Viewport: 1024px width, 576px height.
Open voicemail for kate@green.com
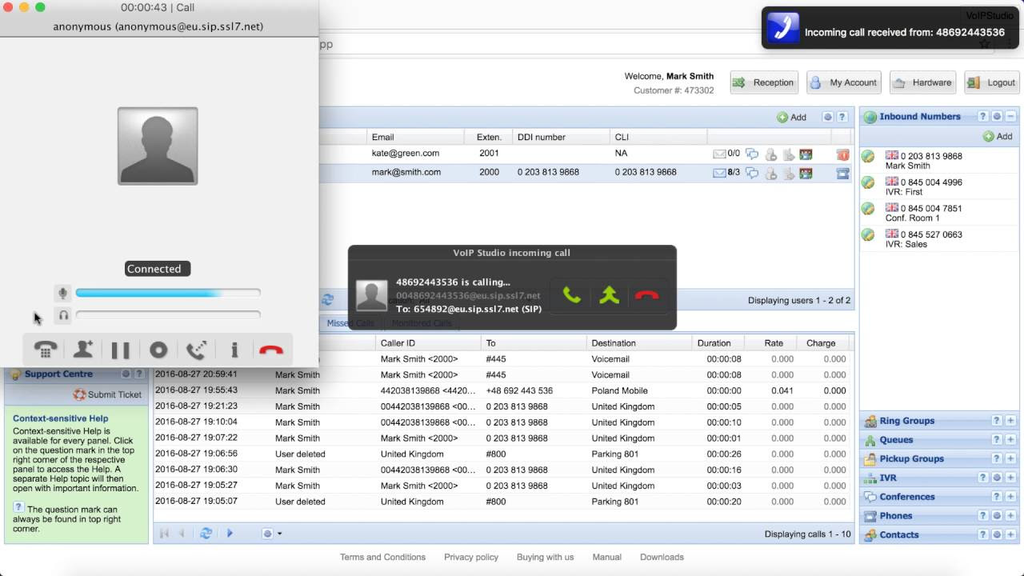click(719, 153)
